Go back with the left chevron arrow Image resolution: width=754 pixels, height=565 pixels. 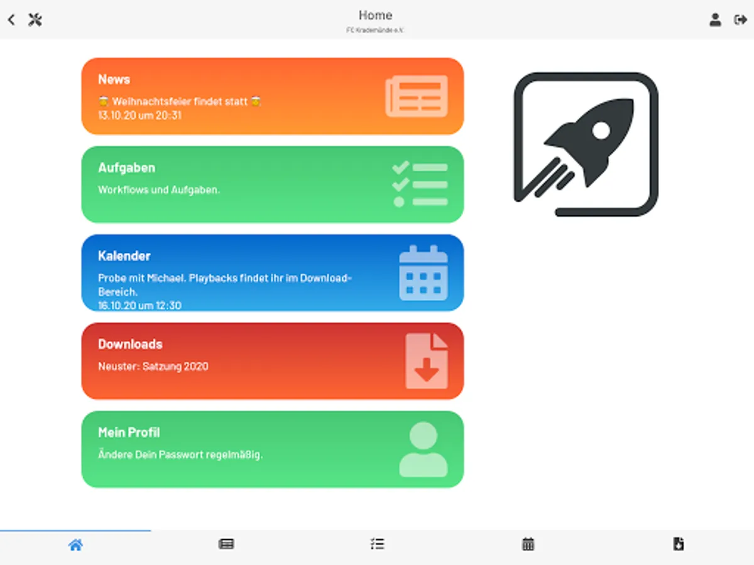(x=11, y=20)
